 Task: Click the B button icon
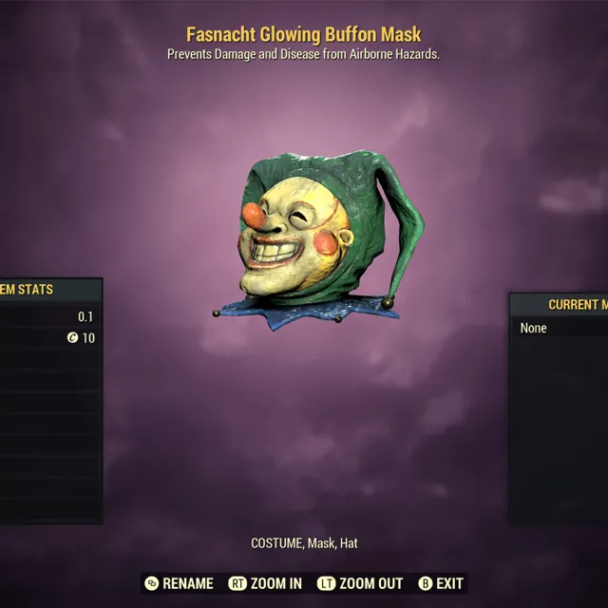point(426,583)
